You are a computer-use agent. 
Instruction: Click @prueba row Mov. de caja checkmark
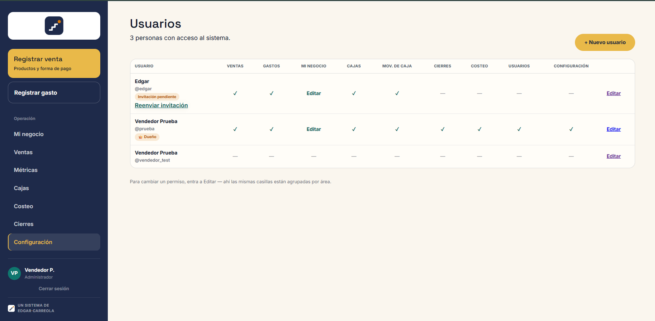[x=397, y=129]
